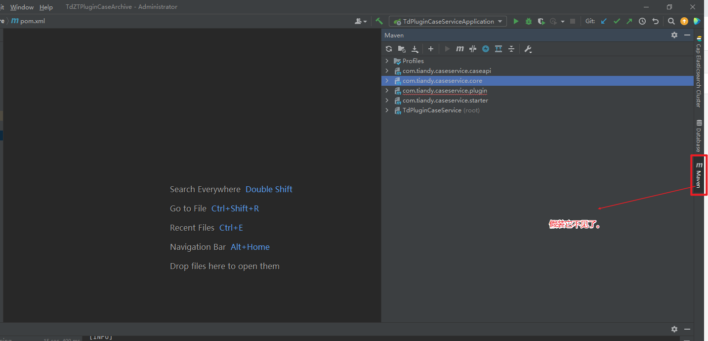
Task: Click the Build Project hammer icon
Action: tap(379, 21)
